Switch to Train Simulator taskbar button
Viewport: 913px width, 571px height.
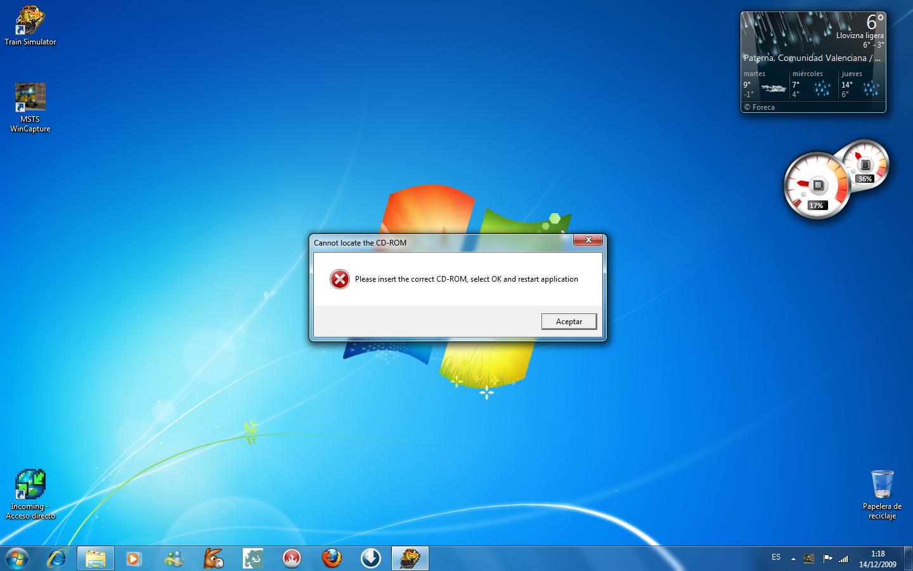pyautogui.click(x=410, y=558)
